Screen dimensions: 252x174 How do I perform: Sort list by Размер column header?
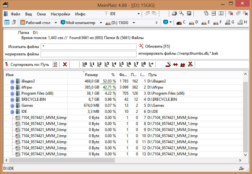click(x=91, y=75)
